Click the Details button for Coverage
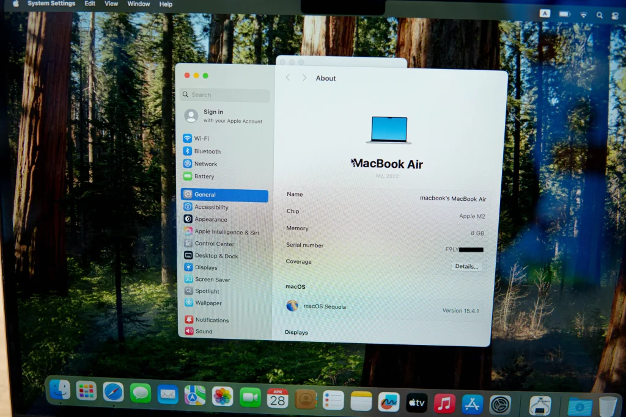 pyautogui.click(x=466, y=267)
